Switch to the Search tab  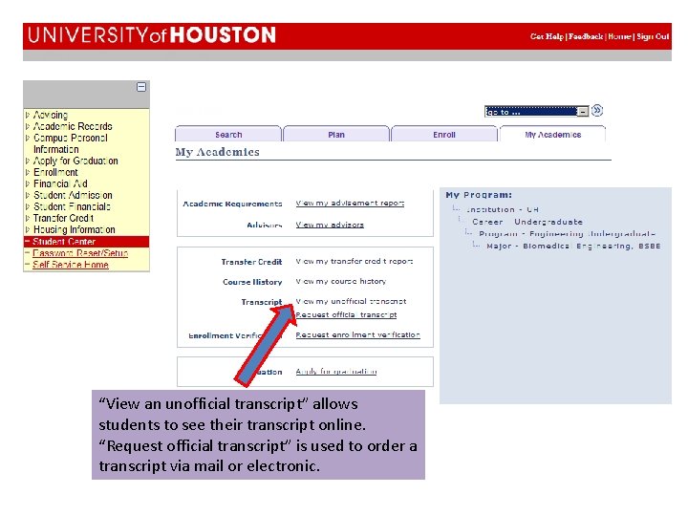(x=228, y=134)
